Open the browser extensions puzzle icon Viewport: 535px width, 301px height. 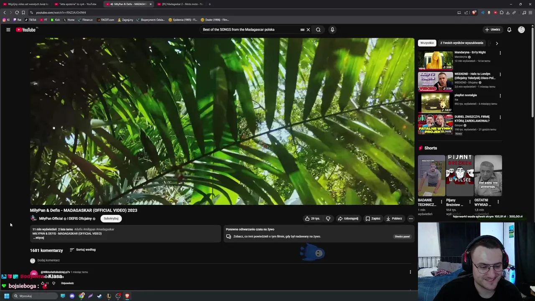502,13
